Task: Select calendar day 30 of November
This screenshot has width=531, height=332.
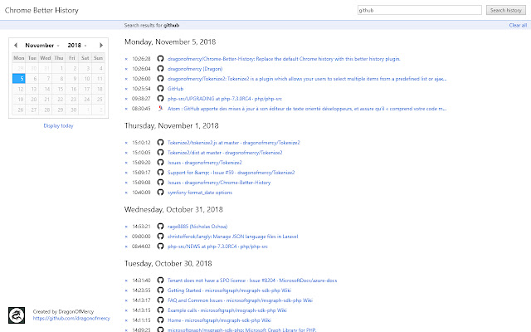Action: pyautogui.click(x=72, y=110)
